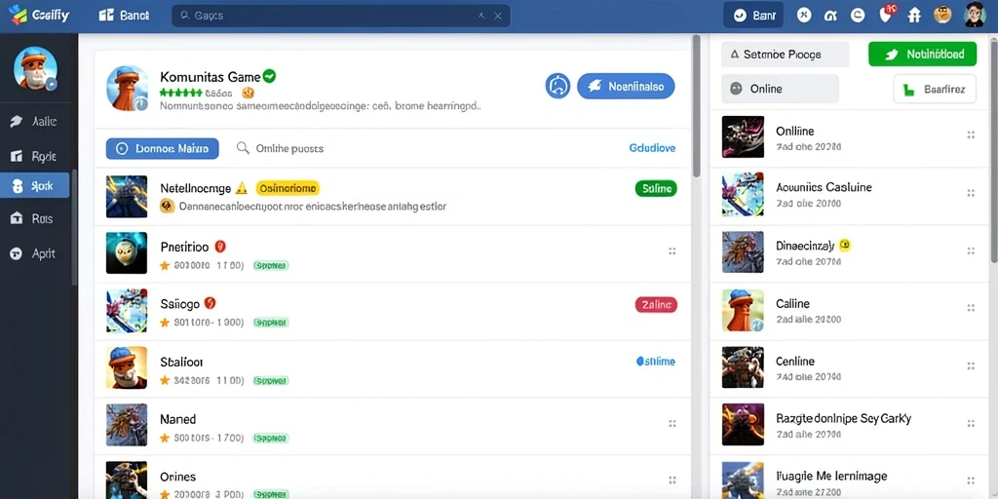Image resolution: width=998 pixels, height=499 pixels.
Task: Click the Gdudiove link
Action: tap(652, 148)
